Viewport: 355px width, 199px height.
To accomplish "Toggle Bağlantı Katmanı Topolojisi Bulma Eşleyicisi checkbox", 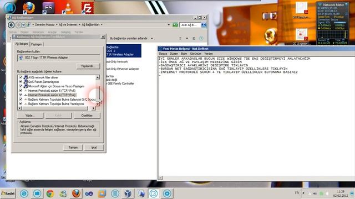I will tap(21, 99).
